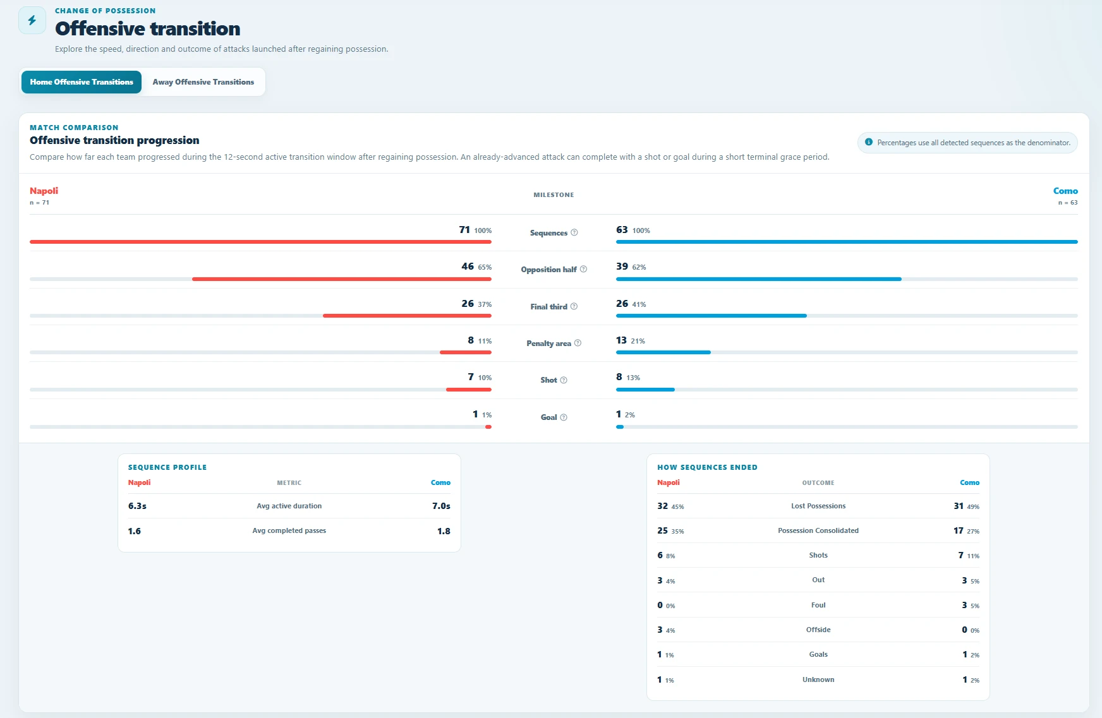The height and width of the screenshot is (718, 1102).
Task: Click Napoli's '7 10%' Shot value
Action: [480, 377]
